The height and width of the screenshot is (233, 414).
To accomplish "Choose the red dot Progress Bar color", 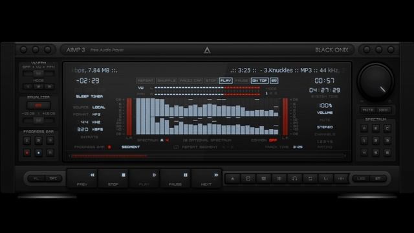I will tap(27, 153).
